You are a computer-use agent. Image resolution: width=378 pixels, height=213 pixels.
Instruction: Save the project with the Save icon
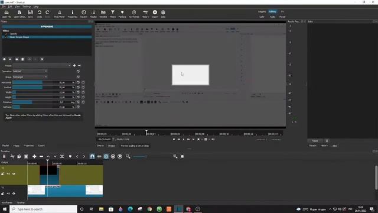pos(30,14)
